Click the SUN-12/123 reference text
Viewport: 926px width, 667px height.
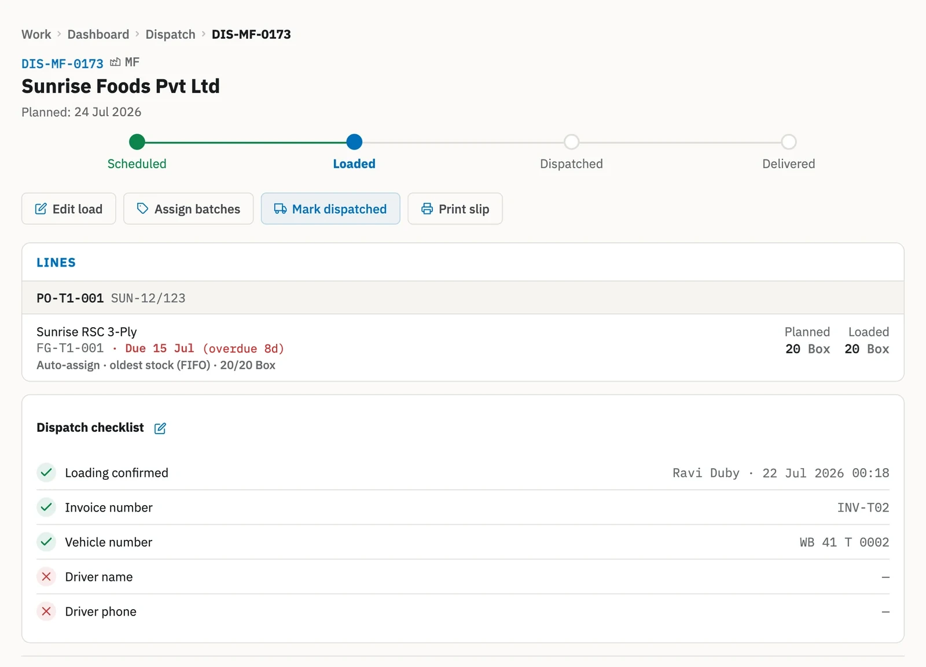coord(148,298)
